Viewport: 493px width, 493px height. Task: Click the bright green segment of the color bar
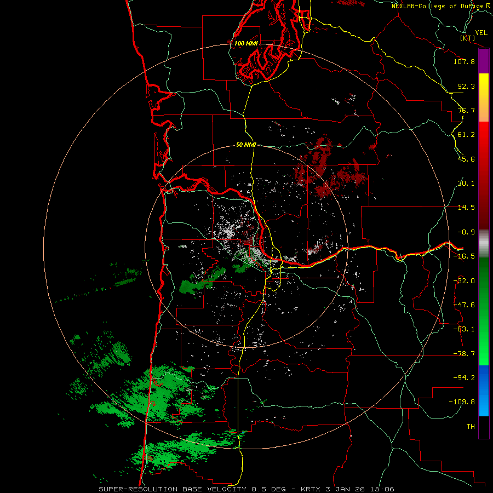coord(484,311)
